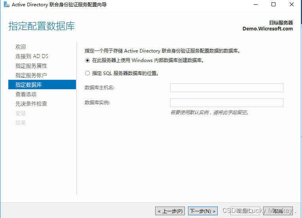This screenshot has height=218, width=302.
Task: Open the 查看选项 step
Action: pos(26,94)
